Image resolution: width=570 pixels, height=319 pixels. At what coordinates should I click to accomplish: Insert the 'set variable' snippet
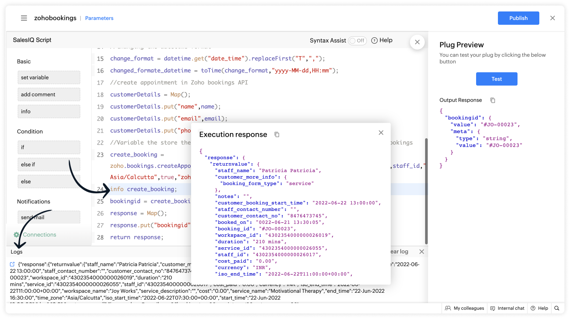point(49,78)
